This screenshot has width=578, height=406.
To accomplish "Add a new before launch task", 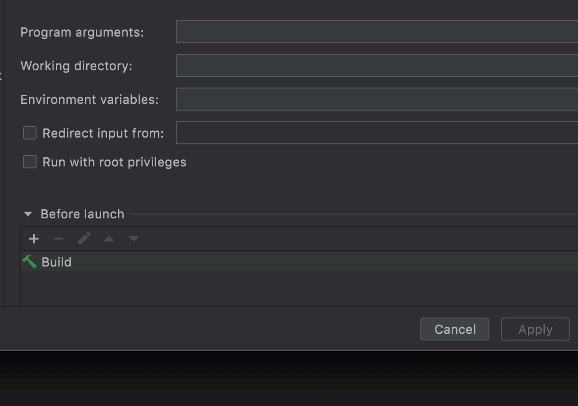I will (x=33, y=239).
